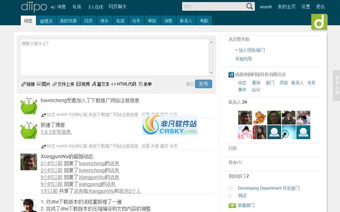The image size is (340, 212).
Task: Open the @提及 tab
Action: (x=46, y=21)
